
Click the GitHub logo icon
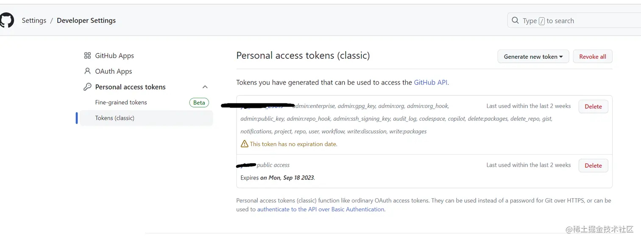tap(7, 20)
